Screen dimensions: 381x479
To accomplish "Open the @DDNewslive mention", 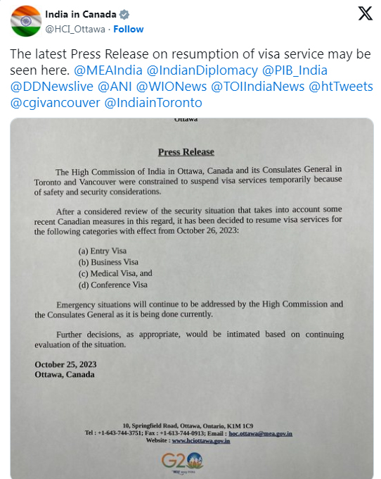I will pyautogui.click(x=52, y=87).
